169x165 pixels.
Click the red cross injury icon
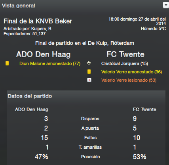tap(89, 80)
